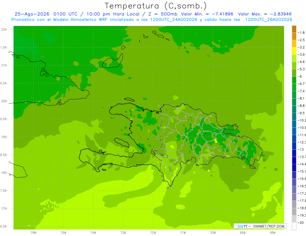Click the "73W" longitude label
This screenshot has width=306, height=236.
tap(123, 233)
